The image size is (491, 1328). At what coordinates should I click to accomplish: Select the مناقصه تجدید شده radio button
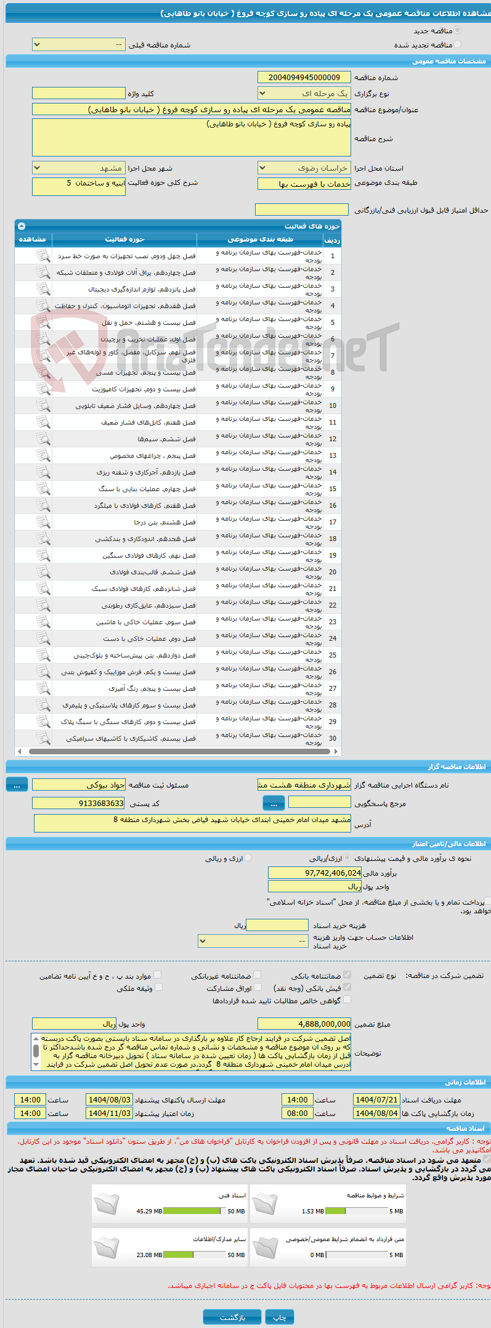pos(457,44)
